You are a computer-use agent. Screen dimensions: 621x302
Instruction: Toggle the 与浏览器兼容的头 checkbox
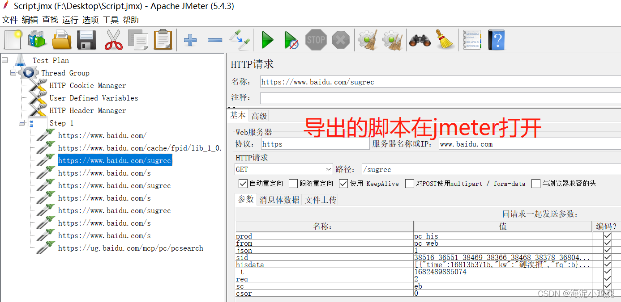pyautogui.click(x=536, y=184)
